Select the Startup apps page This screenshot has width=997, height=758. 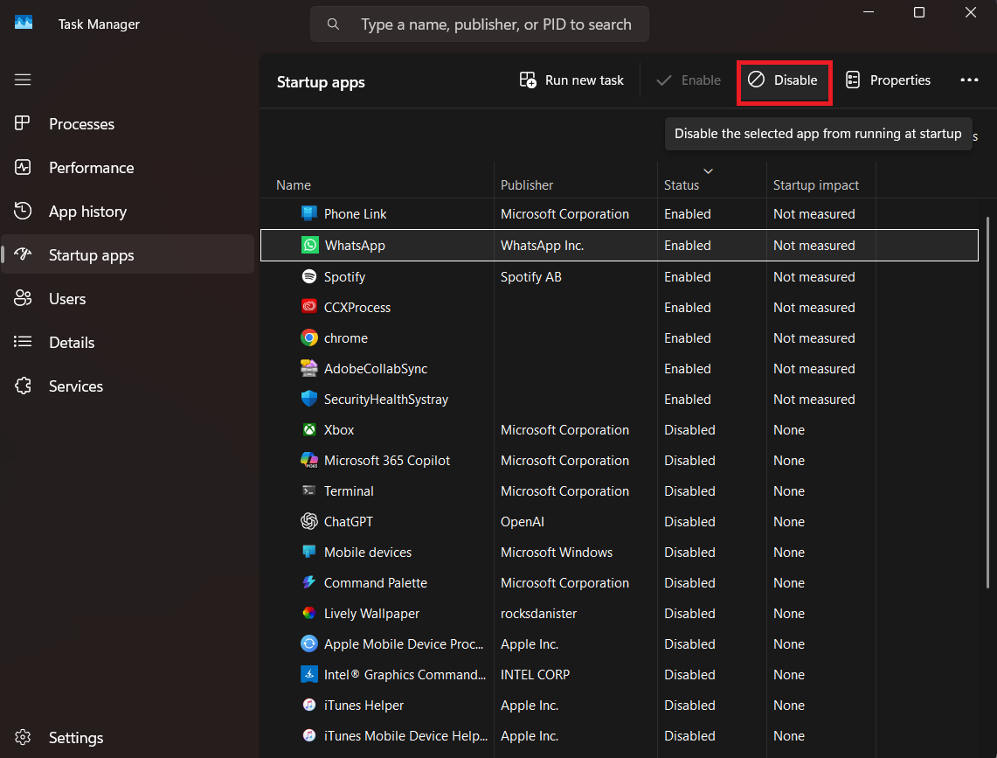128,254
